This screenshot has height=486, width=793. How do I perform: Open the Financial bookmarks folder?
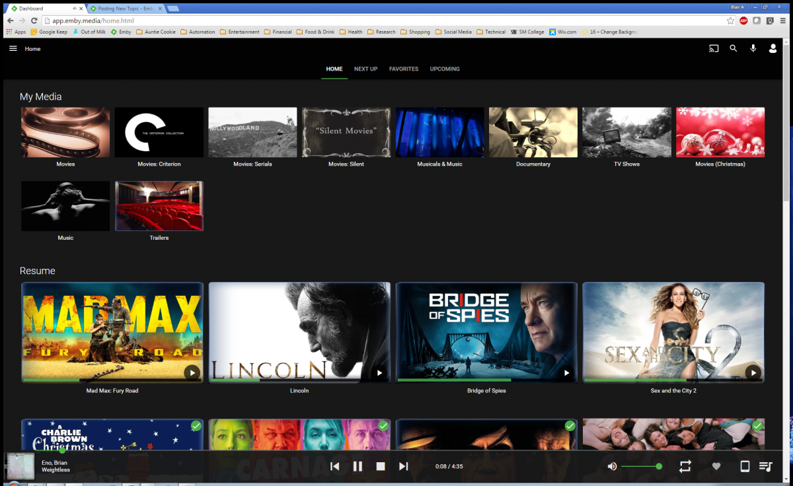278,32
